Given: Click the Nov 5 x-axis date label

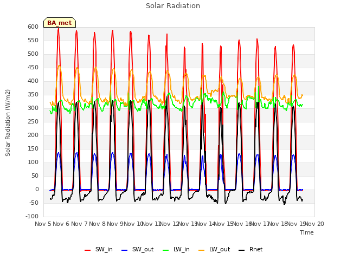Looking at the screenshot, I should 43,224.
